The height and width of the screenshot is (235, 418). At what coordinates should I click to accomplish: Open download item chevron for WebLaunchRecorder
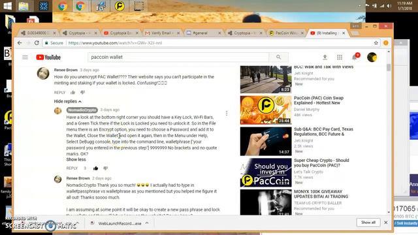point(147,223)
